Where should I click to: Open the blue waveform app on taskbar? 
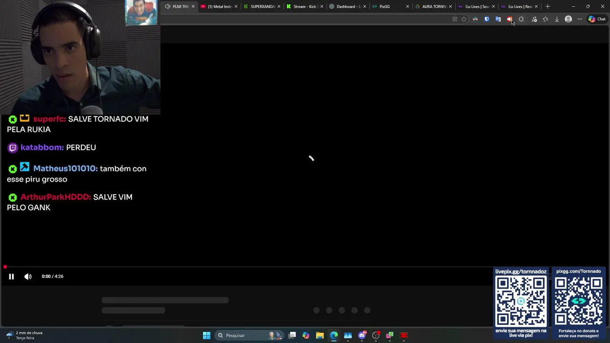348,335
